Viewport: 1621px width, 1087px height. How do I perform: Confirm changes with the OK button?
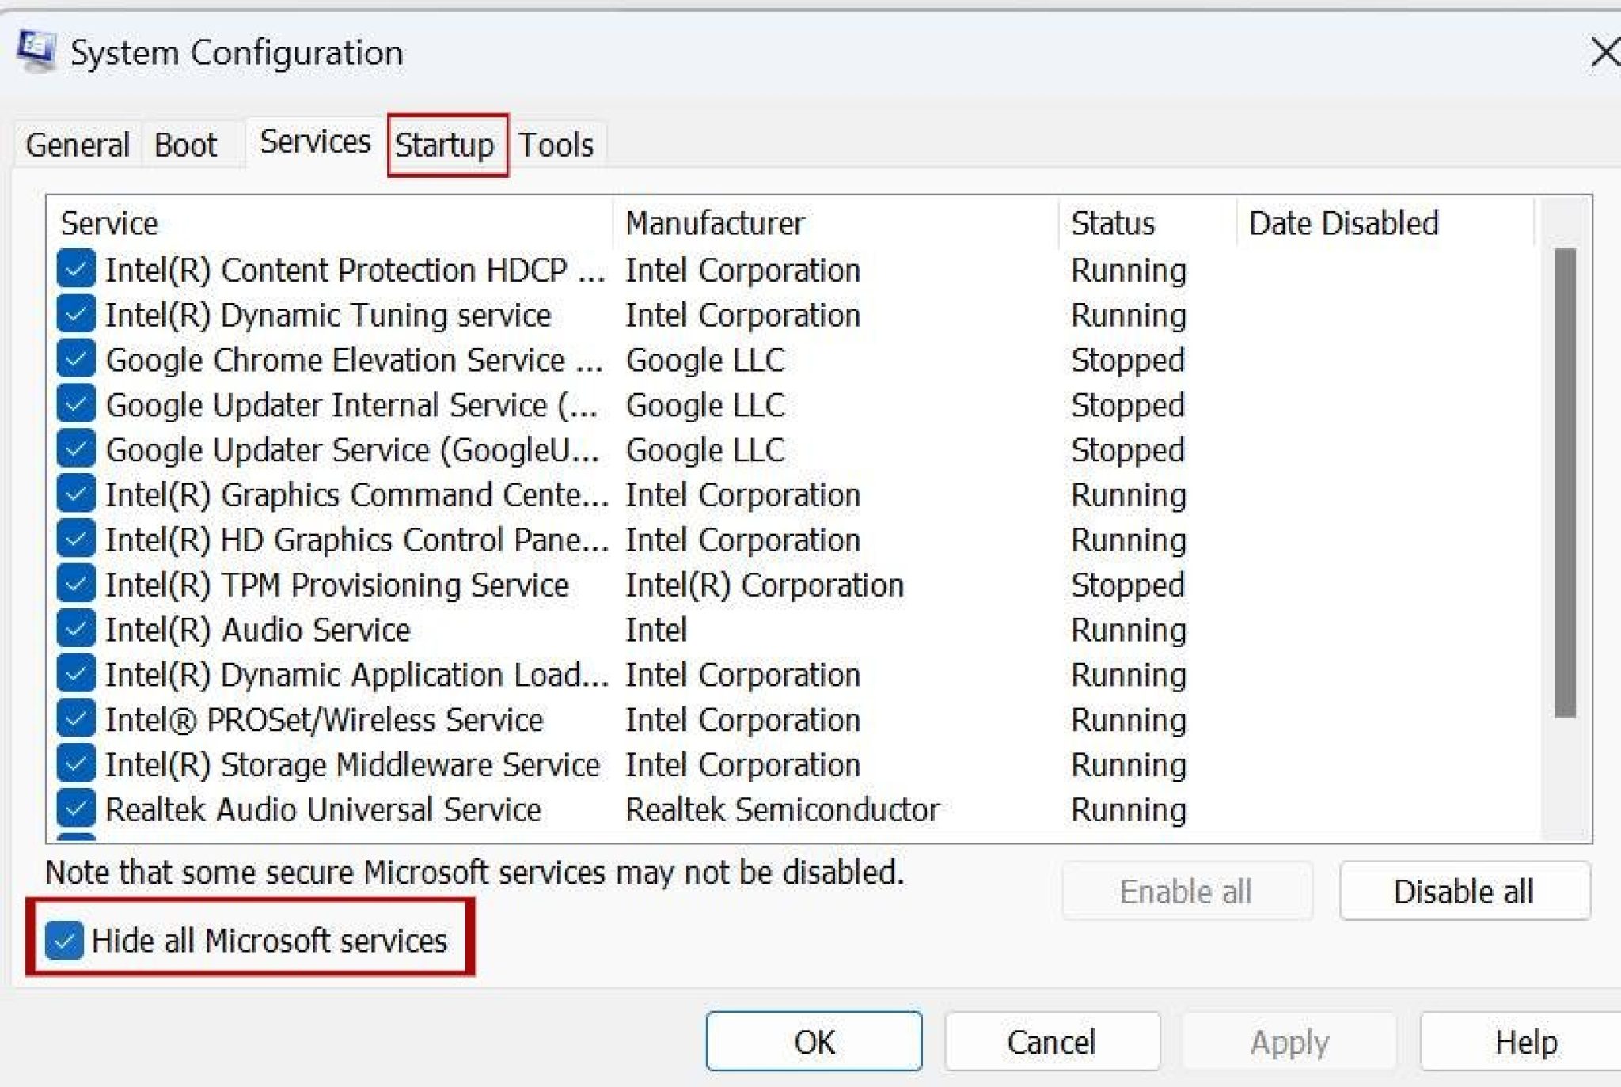(813, 1041)
